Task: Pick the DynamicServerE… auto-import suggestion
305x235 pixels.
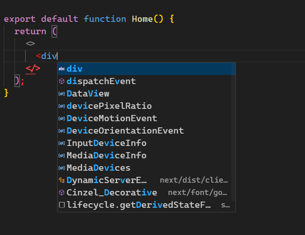Action: click(146, 180)
